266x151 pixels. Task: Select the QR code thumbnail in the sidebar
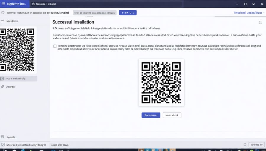[17, 50]
